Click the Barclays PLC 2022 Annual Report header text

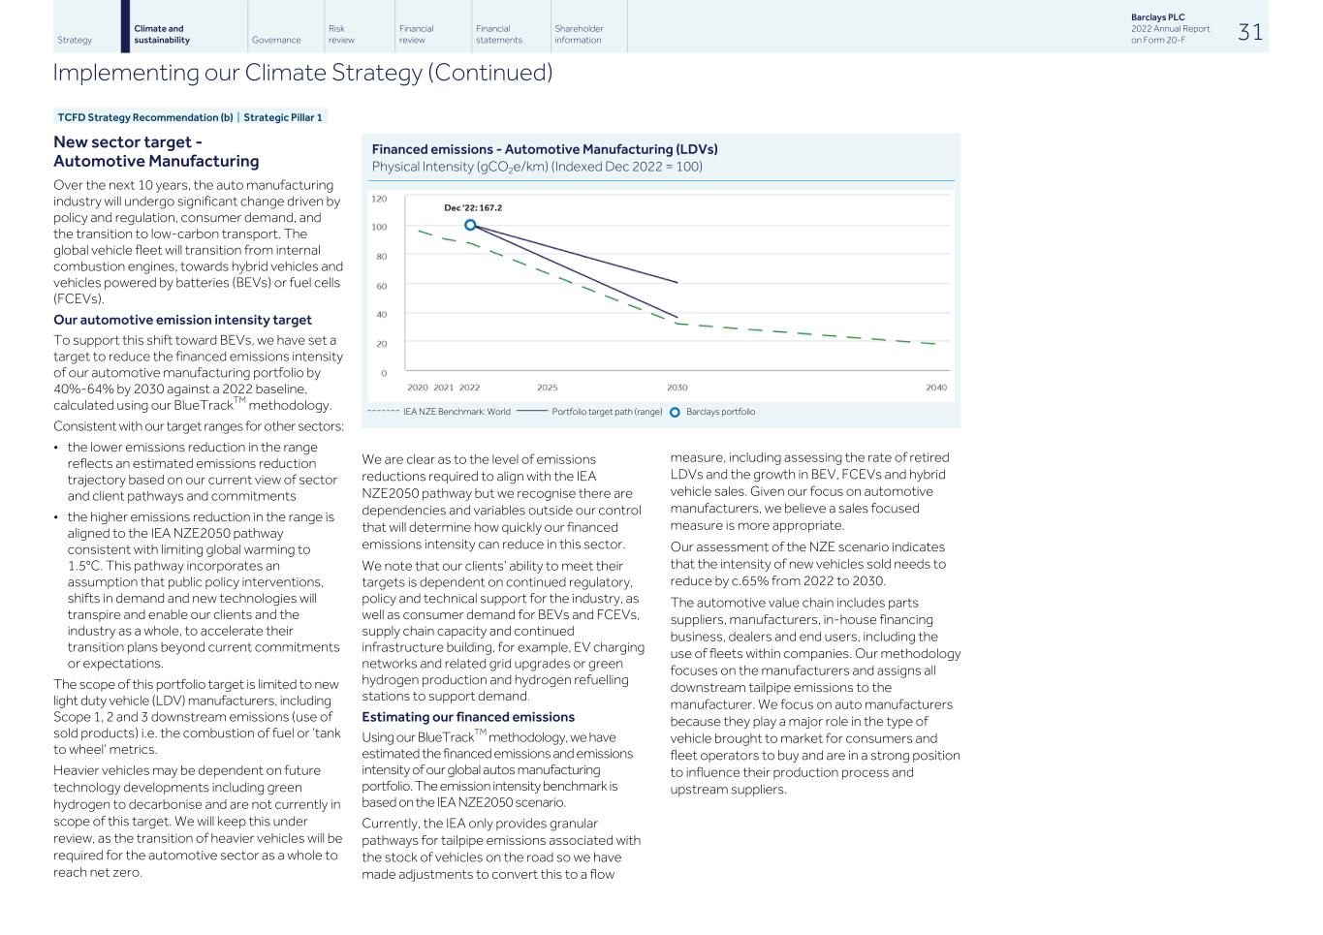coord(1170,29)
